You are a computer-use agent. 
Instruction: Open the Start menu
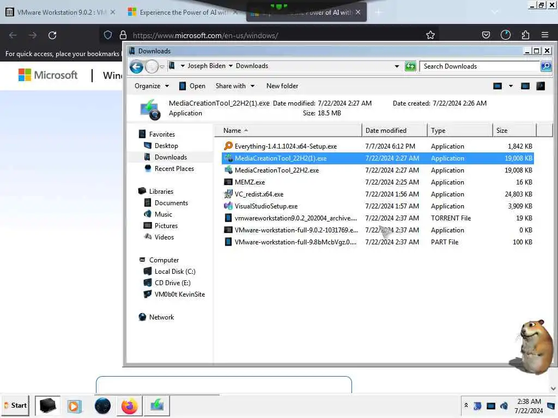pyautogui.click(x=15, y=405)
